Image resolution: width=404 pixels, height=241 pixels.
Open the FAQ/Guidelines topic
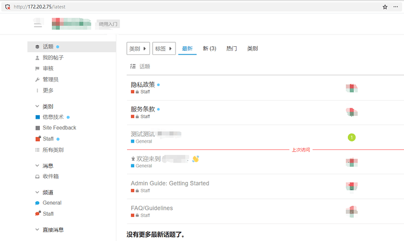point(152,208)
